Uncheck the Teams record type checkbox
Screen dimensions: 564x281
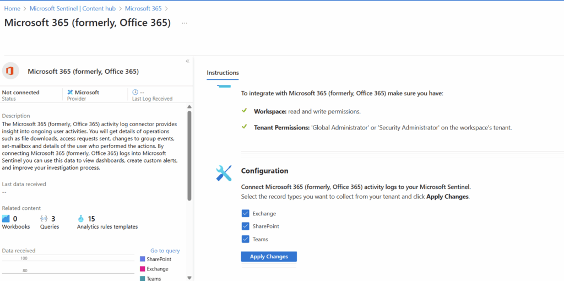[x=246, y=239]
